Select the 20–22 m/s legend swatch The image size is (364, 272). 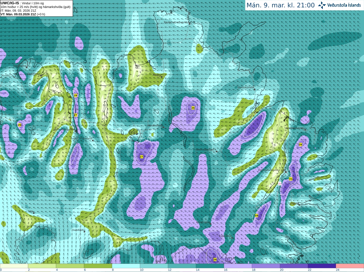click(294, 266)
